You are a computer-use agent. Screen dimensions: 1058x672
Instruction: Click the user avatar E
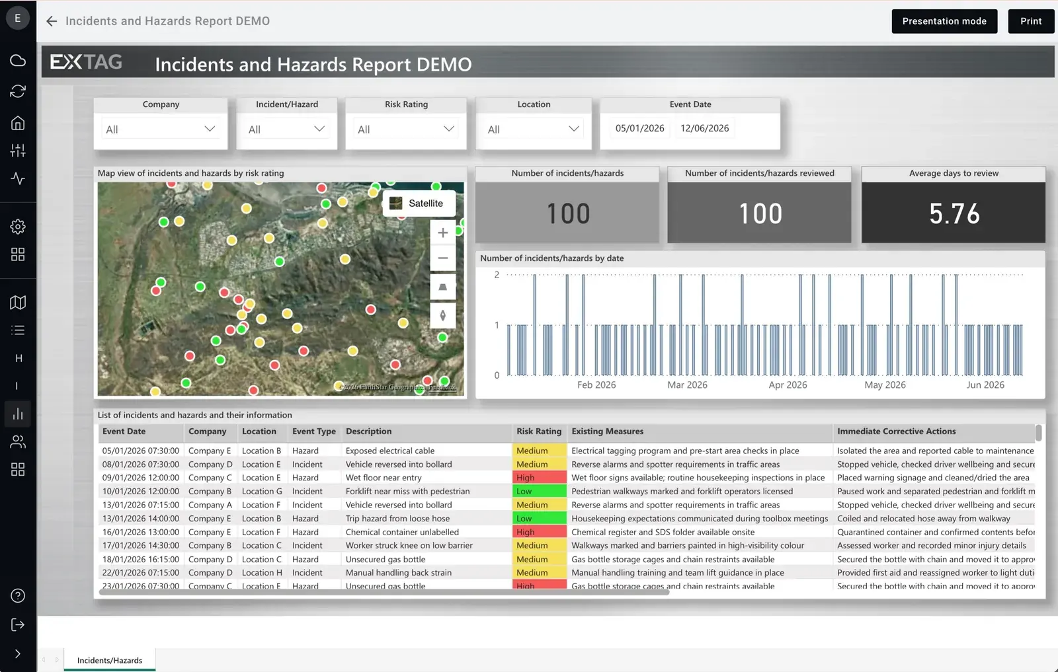coord(18,19)
